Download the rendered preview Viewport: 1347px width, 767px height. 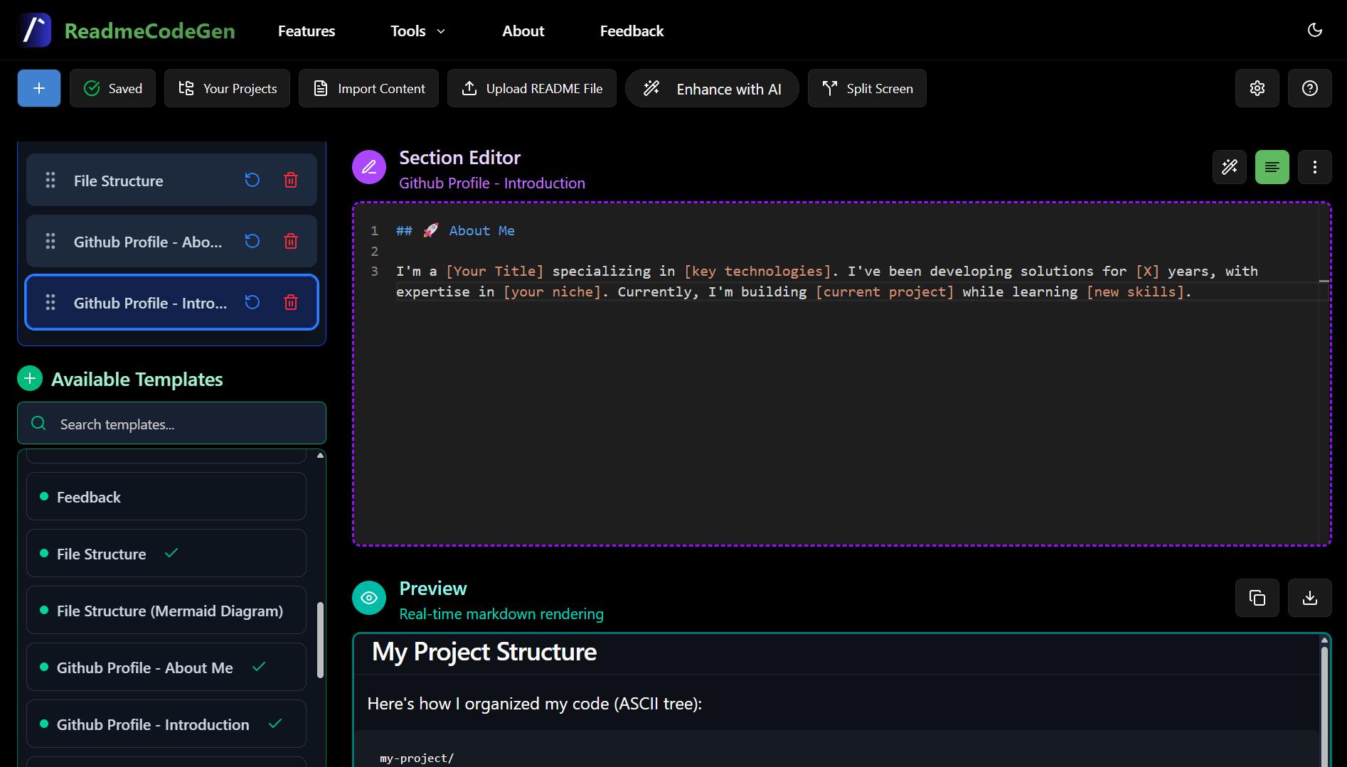click(x=1309, y=598)
